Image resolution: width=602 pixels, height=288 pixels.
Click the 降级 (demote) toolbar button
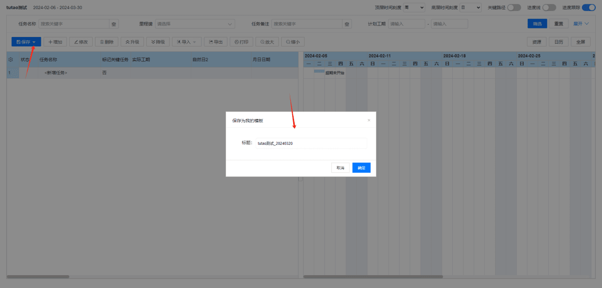point(158,42)
